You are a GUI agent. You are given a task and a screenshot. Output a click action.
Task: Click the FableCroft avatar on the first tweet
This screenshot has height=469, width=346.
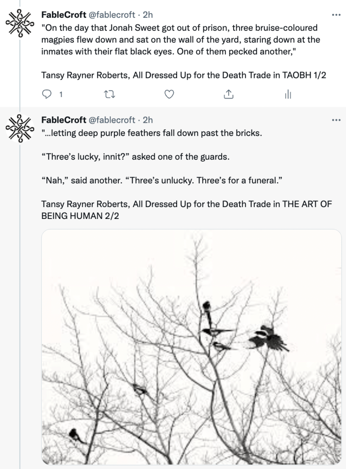(x=20, y=22)
